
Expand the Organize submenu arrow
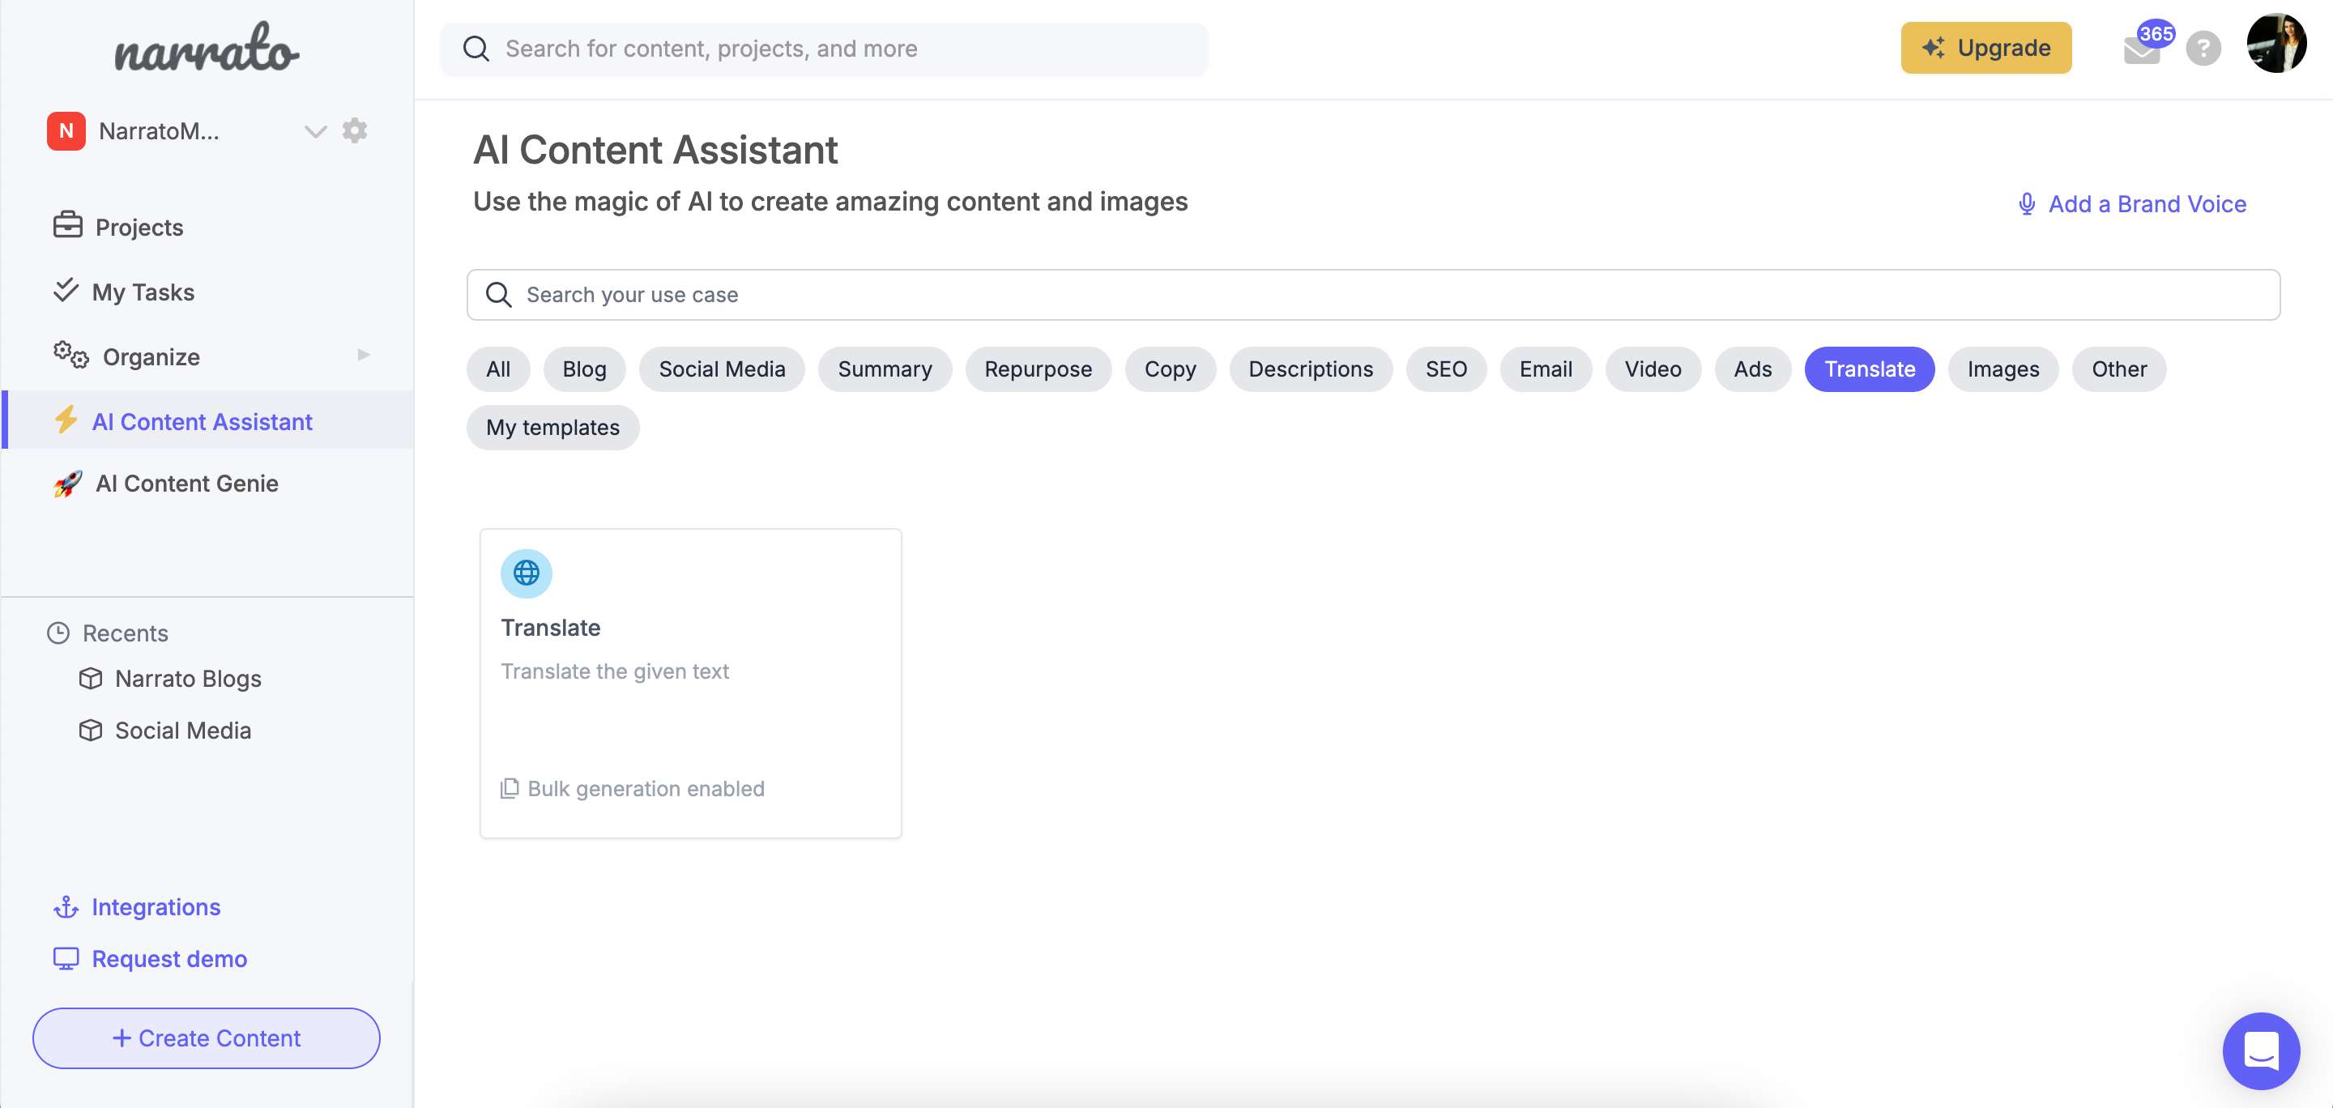(x=364, y=355)
